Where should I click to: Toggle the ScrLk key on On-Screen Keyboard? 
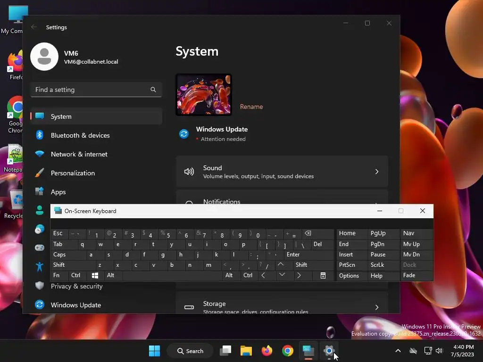[383, 265]
